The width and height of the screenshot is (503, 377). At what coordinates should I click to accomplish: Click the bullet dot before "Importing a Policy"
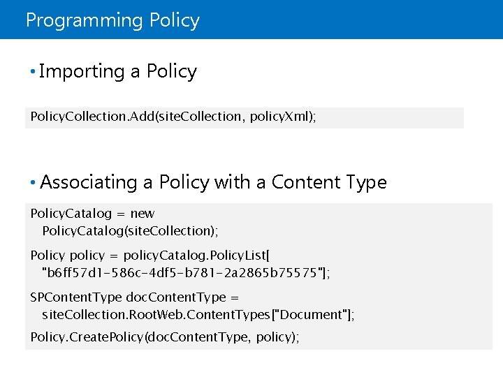(32, 71)
